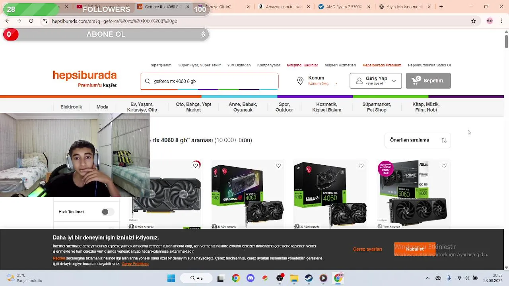
Task: Click the microphone icon in system tray
Action: coord(449,278)
